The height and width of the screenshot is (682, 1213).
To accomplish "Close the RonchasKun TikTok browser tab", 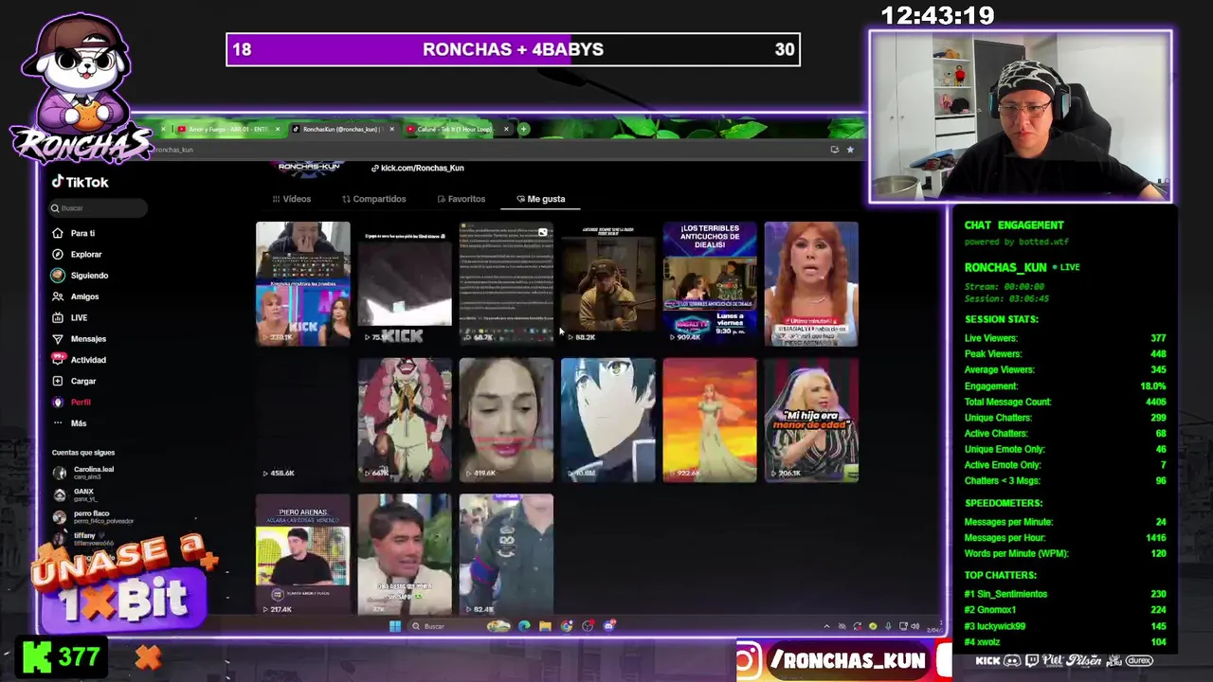I will point(392,129).
